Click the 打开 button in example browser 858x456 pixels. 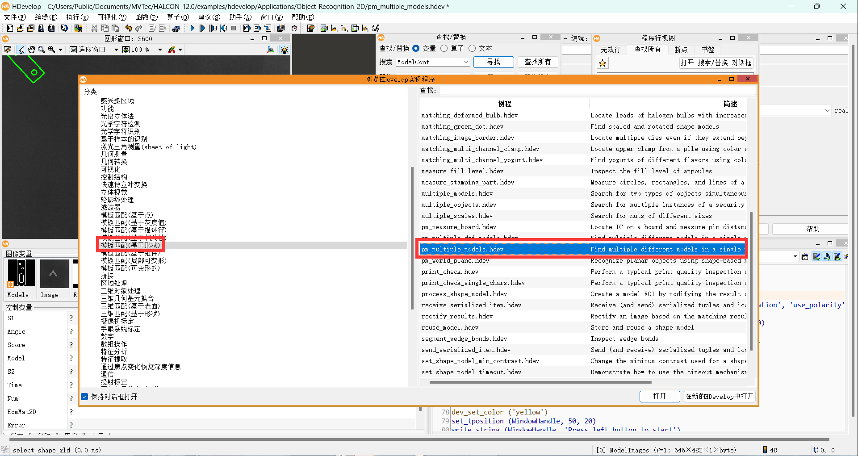(659, 397)
